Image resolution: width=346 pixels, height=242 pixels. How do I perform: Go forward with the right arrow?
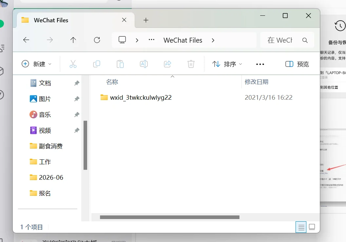tap(50, 40)
